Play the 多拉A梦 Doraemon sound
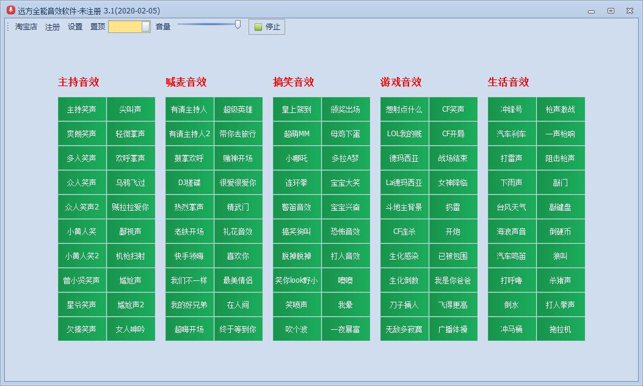 click(x=346, y=158)
